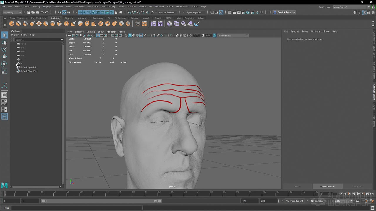The width and height of the screenshot is (376, 211).
Task: Click the sRGB gamma color management icon
Action: coord(215,35)
